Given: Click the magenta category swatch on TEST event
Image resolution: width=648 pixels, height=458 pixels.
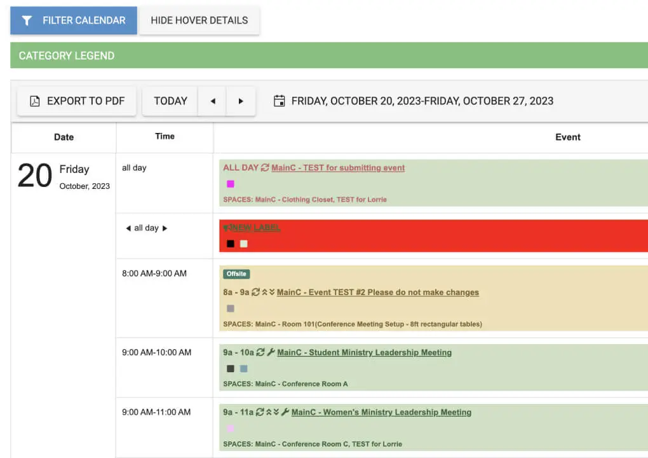Looking at the screenshot, I should [231, 184].
